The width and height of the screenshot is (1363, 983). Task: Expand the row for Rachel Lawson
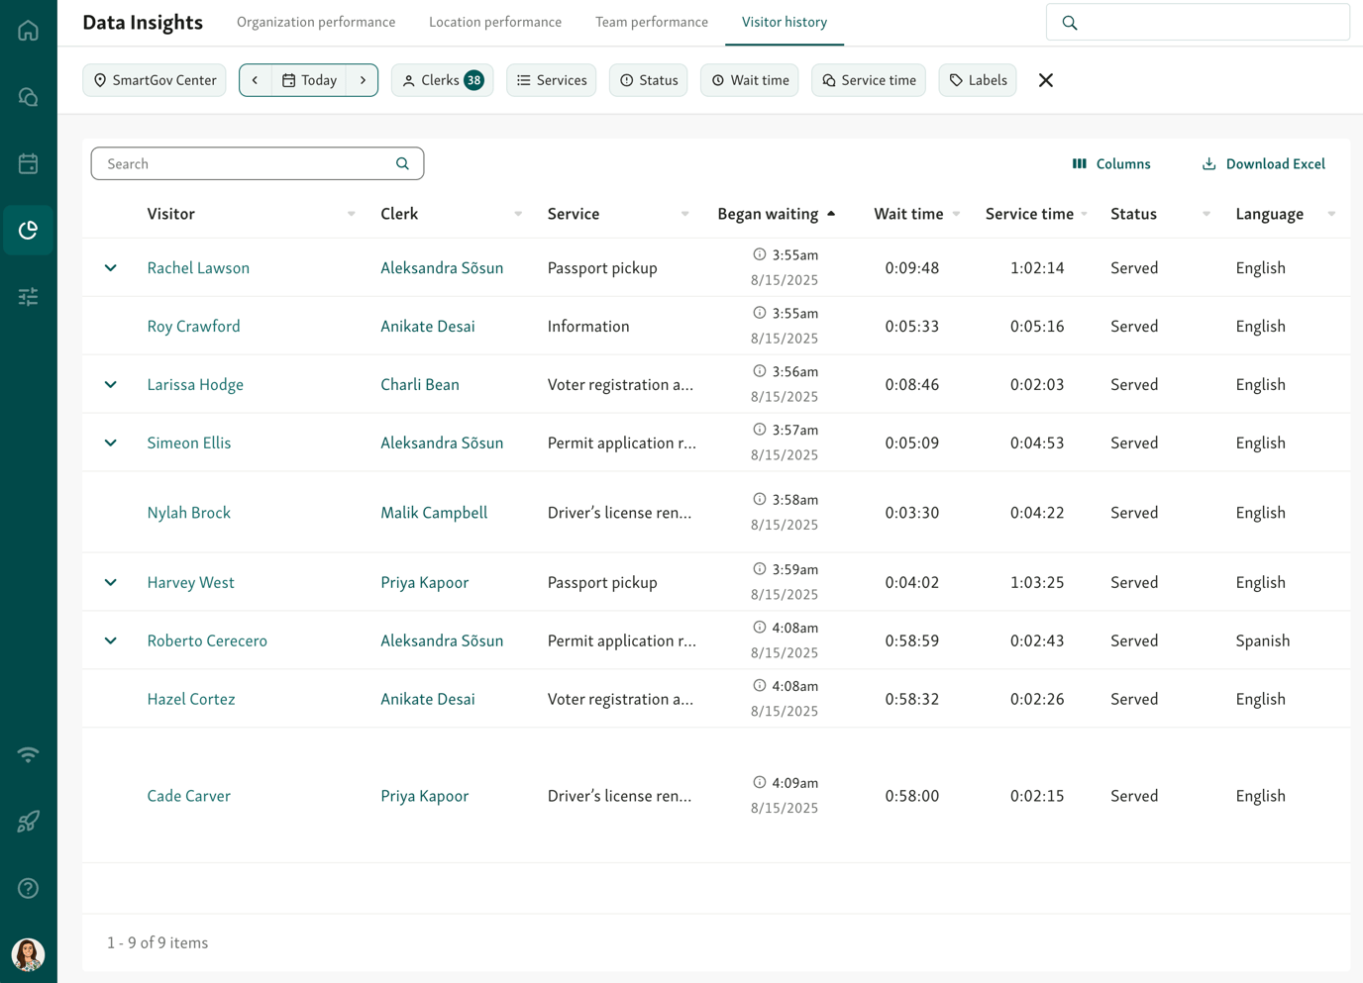pyautogui.click(x=110, y=267)
